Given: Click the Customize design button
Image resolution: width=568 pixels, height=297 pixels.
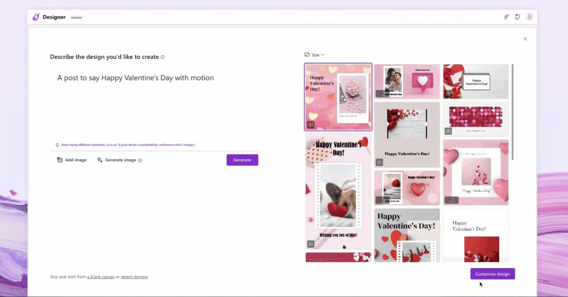Looking at the screenshot, I should pos(492,274).
